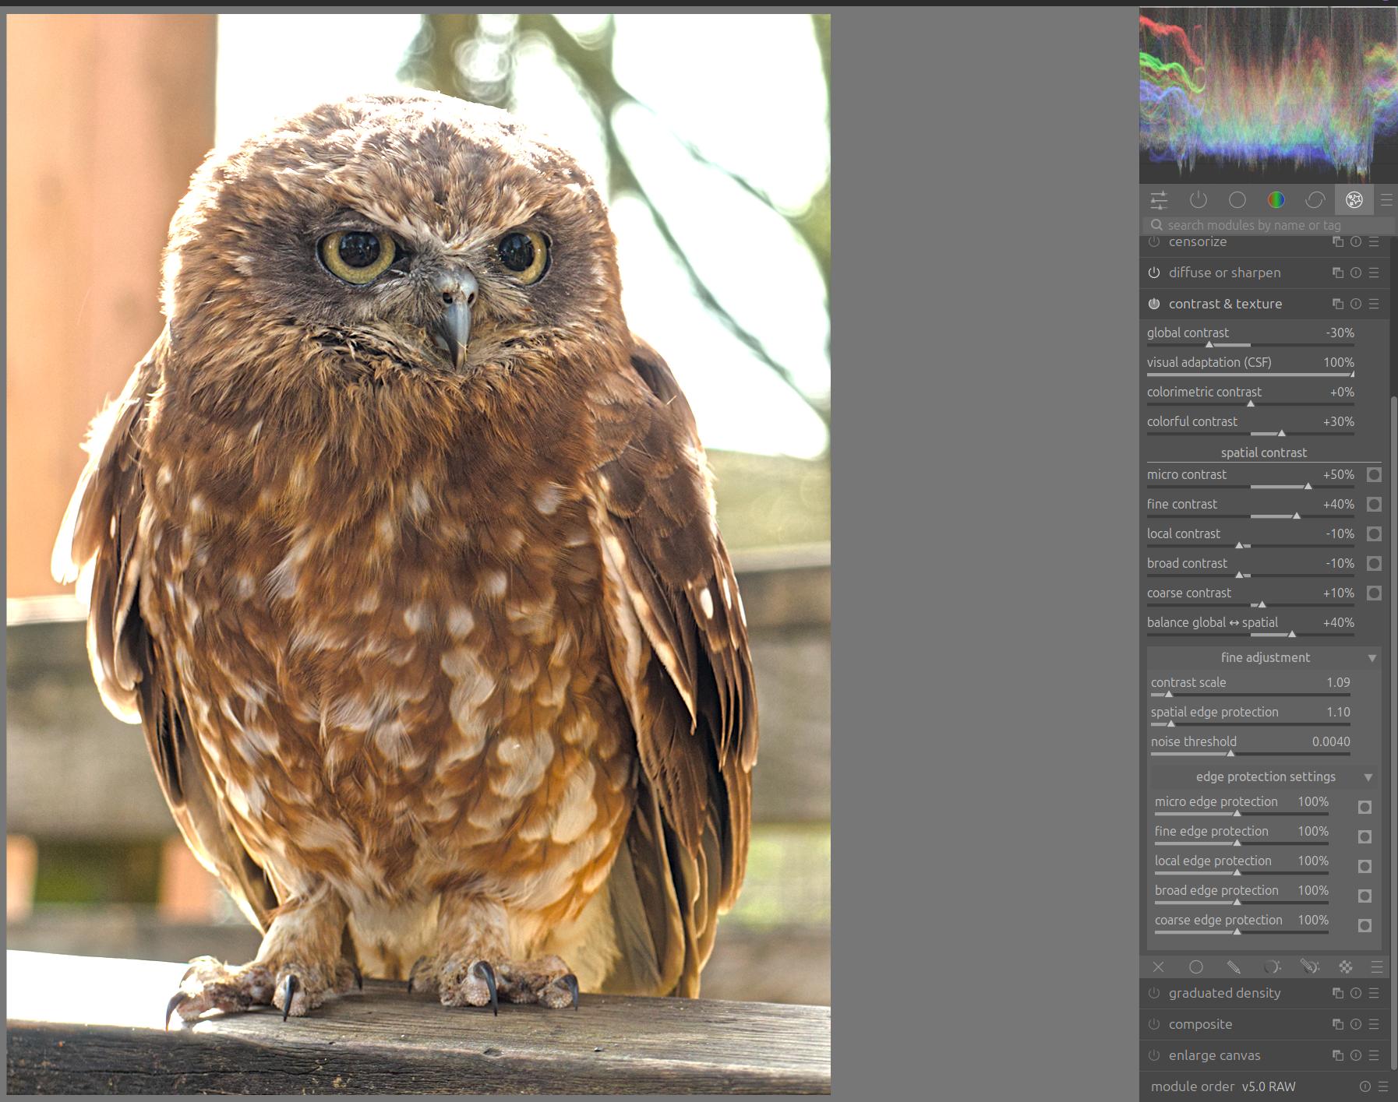Select the drawn mask pencil icon
1398x1102 pixels.
click(1234, 966)
